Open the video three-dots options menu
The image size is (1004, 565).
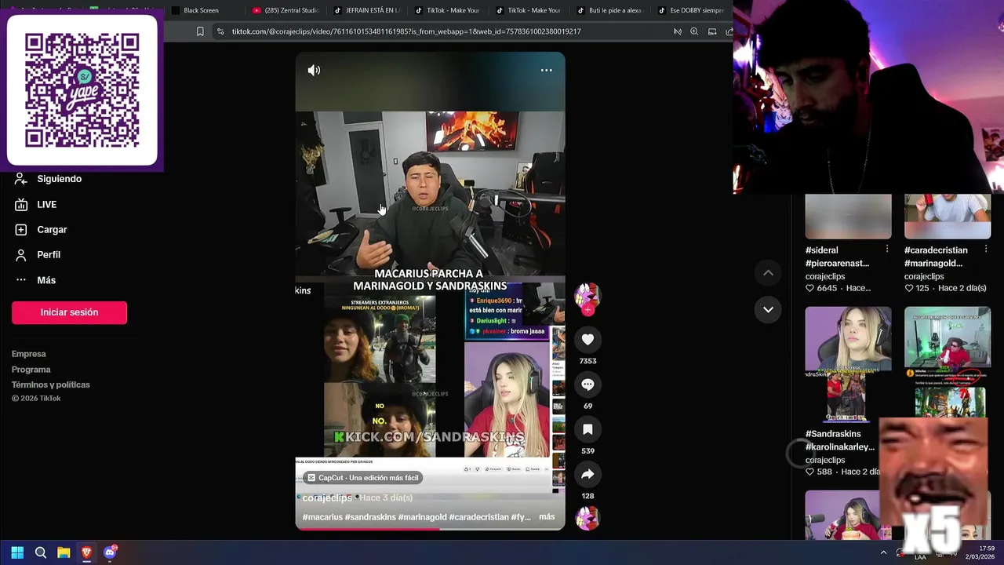pyautogui.click(x=547, y=71)
